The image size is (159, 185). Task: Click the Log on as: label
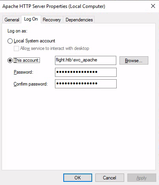(17, 31)
